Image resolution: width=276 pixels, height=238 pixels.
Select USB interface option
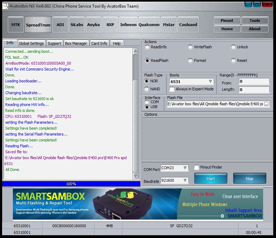click(x=151, y=107)
